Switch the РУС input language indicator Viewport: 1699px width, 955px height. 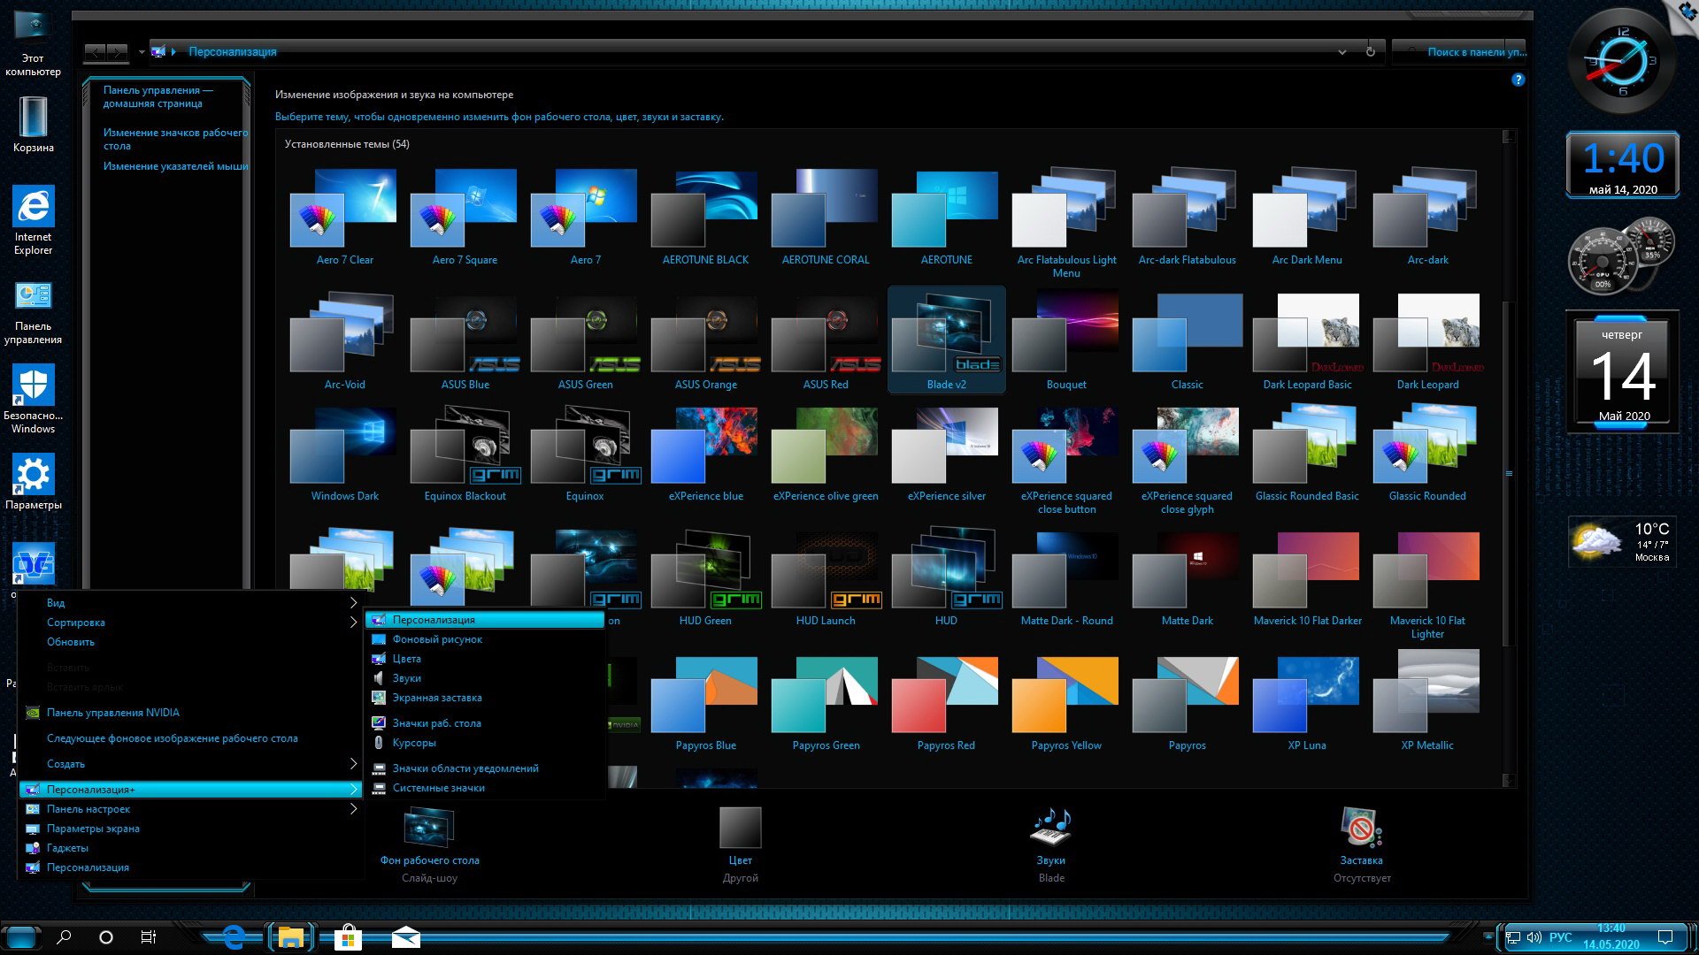pyautogui.click(x=1561, y=937)
